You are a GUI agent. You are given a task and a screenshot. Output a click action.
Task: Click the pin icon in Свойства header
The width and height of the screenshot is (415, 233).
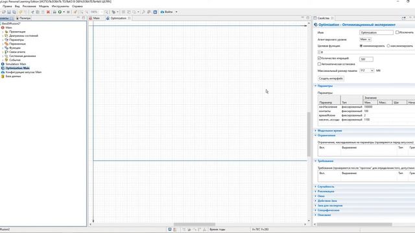(403, 18)
